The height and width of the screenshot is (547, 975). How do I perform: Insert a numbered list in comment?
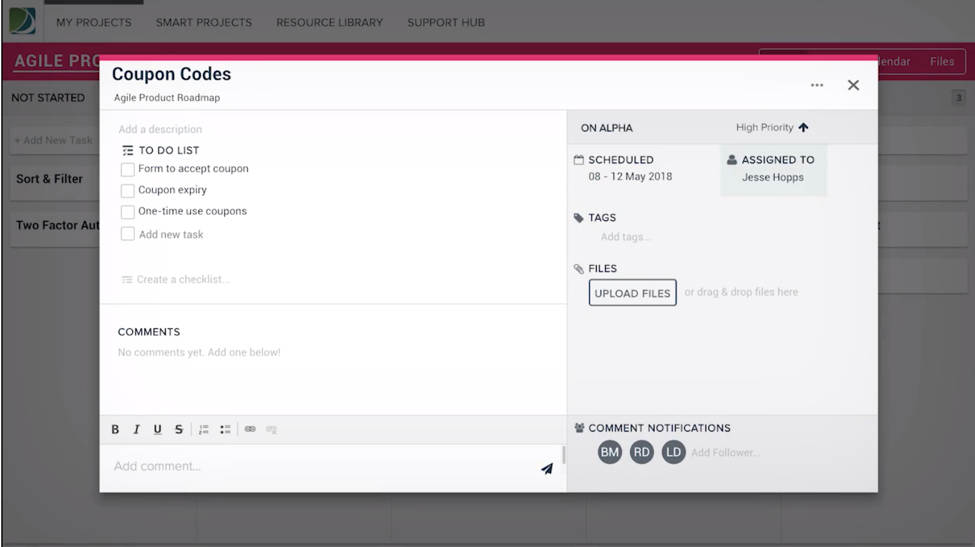point(204,430)
